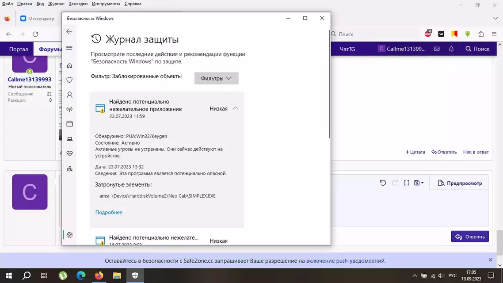This screenshot has width=503, height=283.
Task: Collapse the 23.07.2023 threat entry
Action: tap(236, 108)
